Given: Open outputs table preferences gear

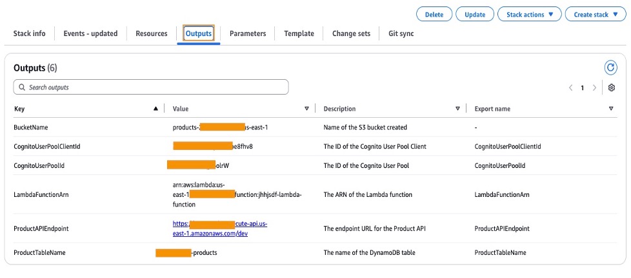Looking at the screenshot, I should [x=612, y=88].
